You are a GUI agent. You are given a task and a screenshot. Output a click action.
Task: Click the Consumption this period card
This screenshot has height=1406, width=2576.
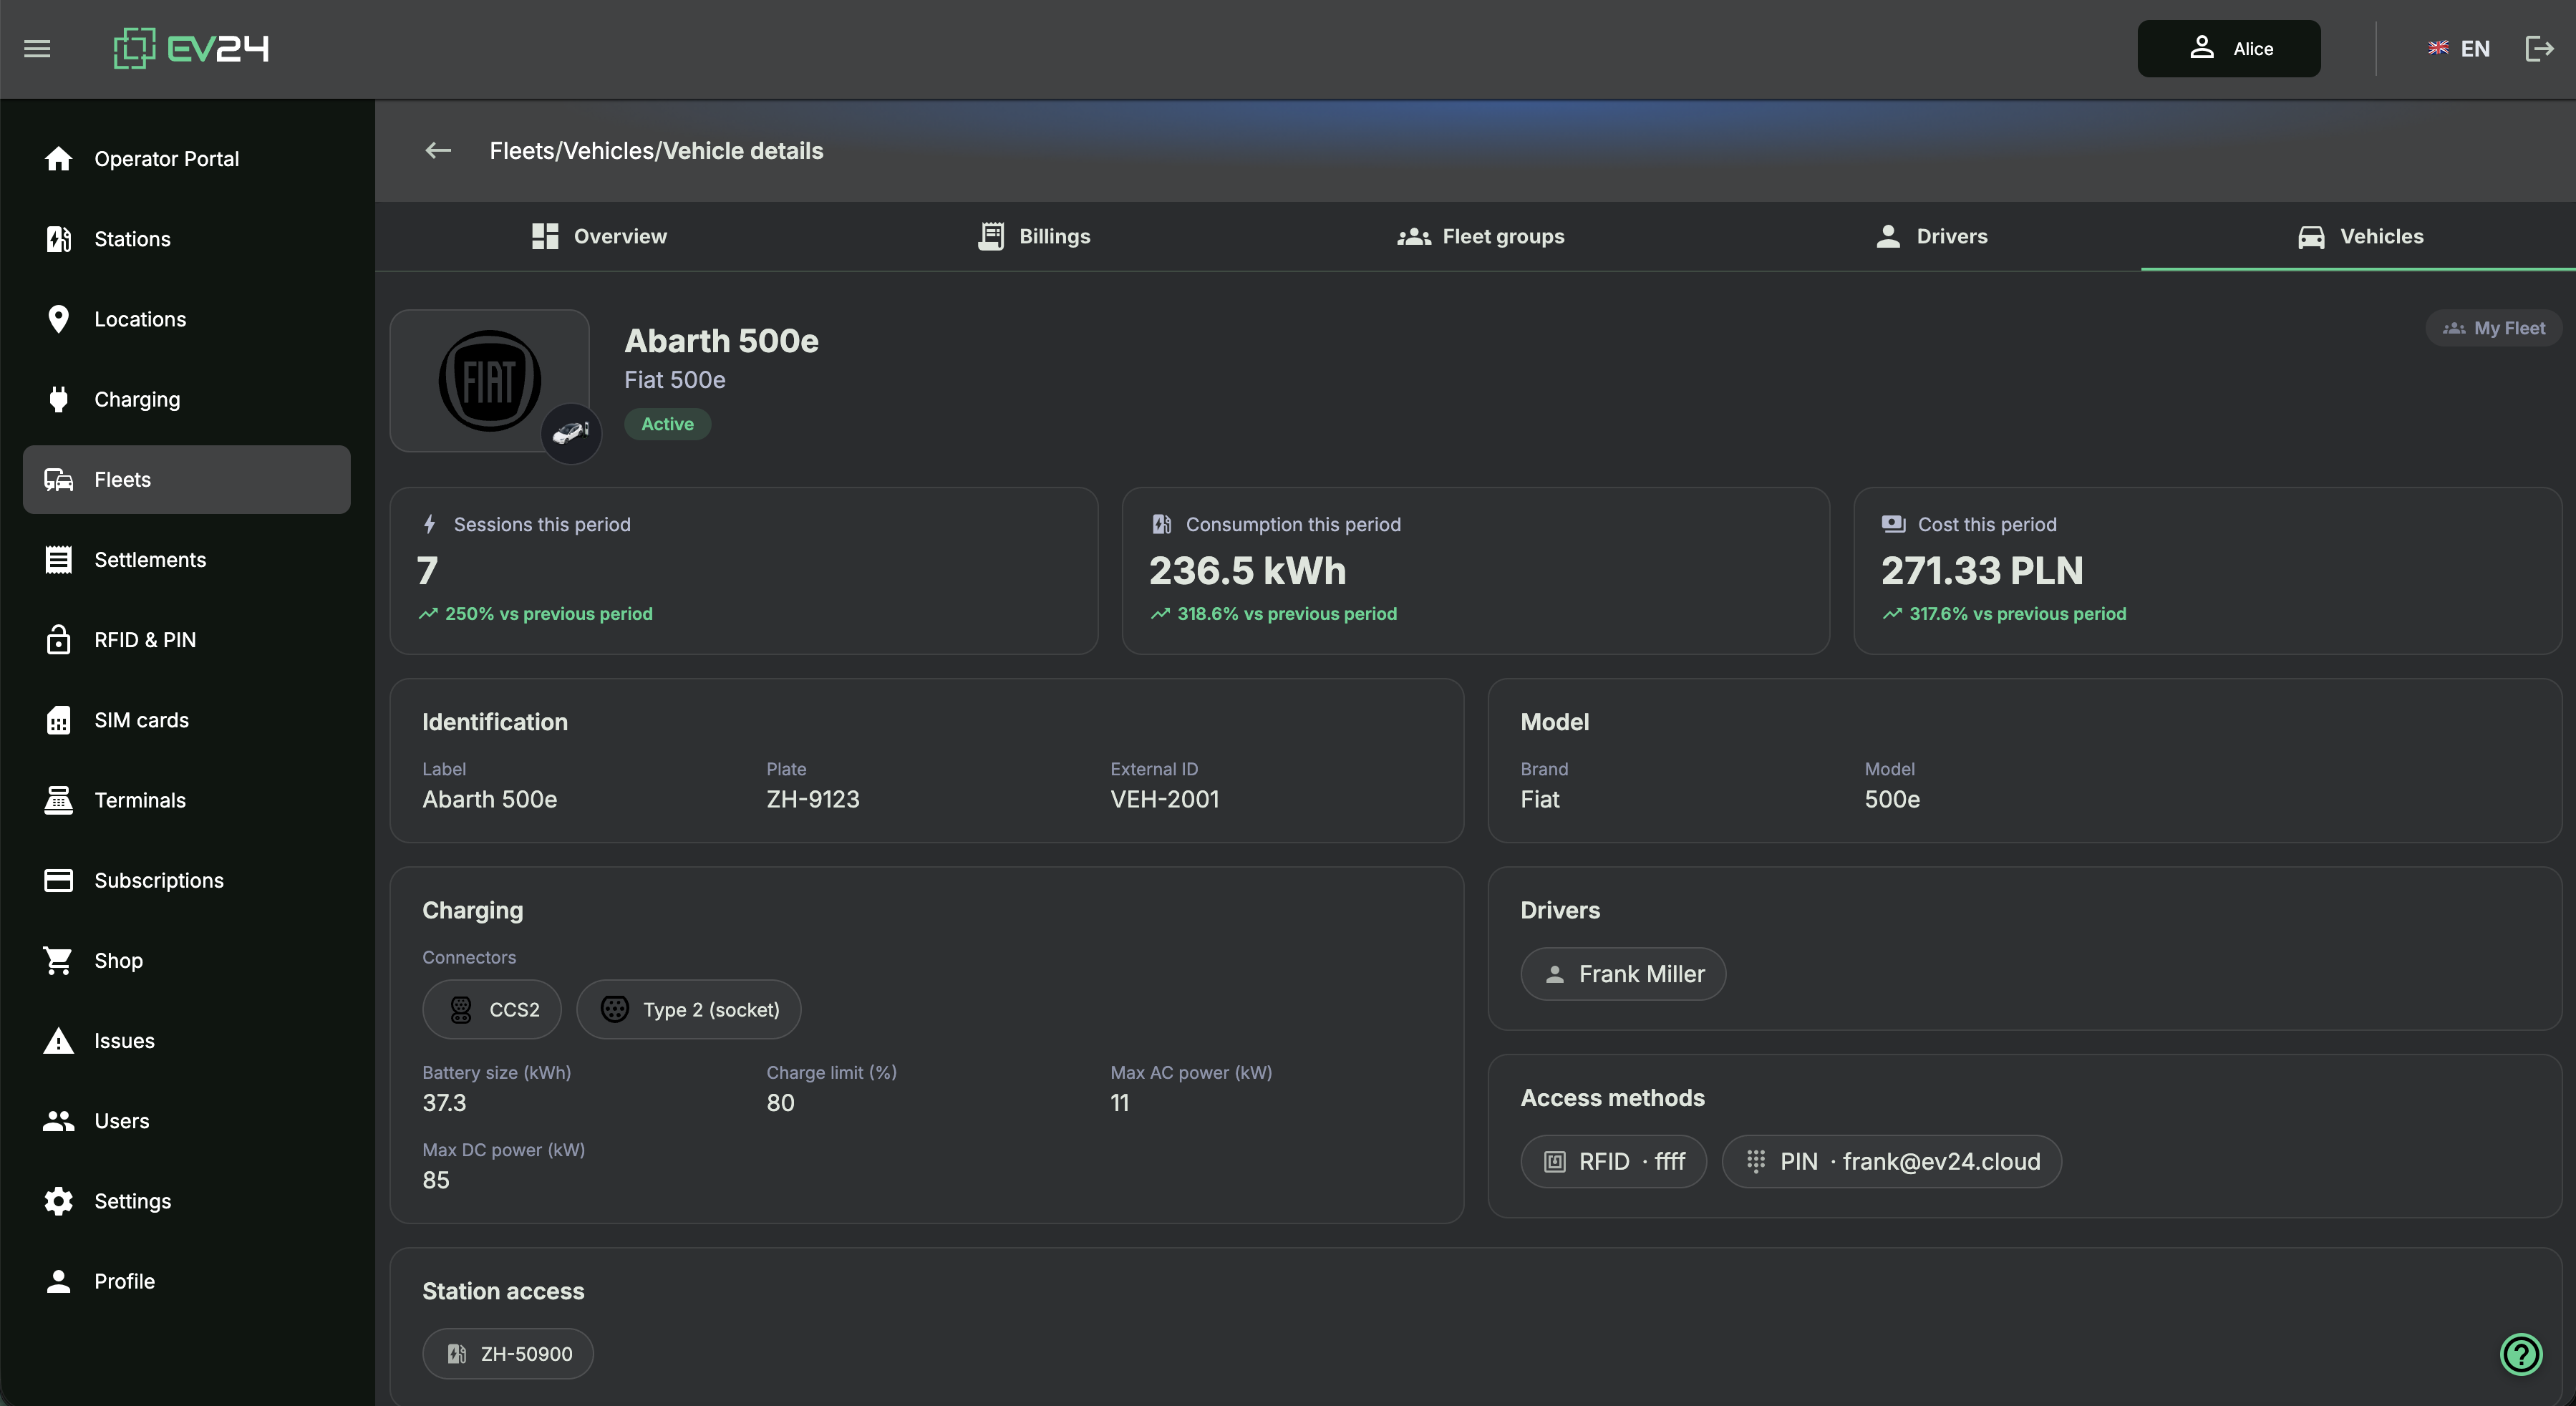coord(1476,571)
